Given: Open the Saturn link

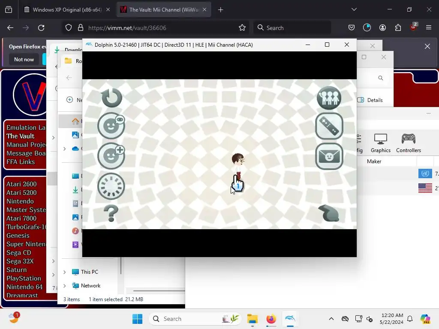Looking at the screenshot, I should tap(17, 270).
